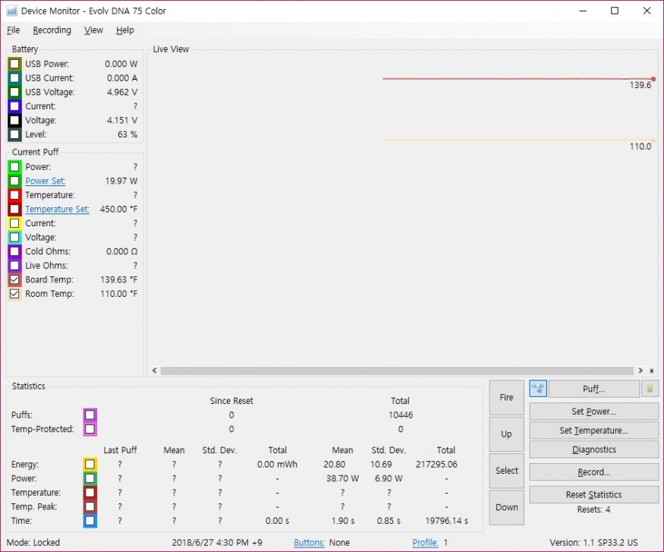Enable the USB Current checkbox

(x=14, y=78)
